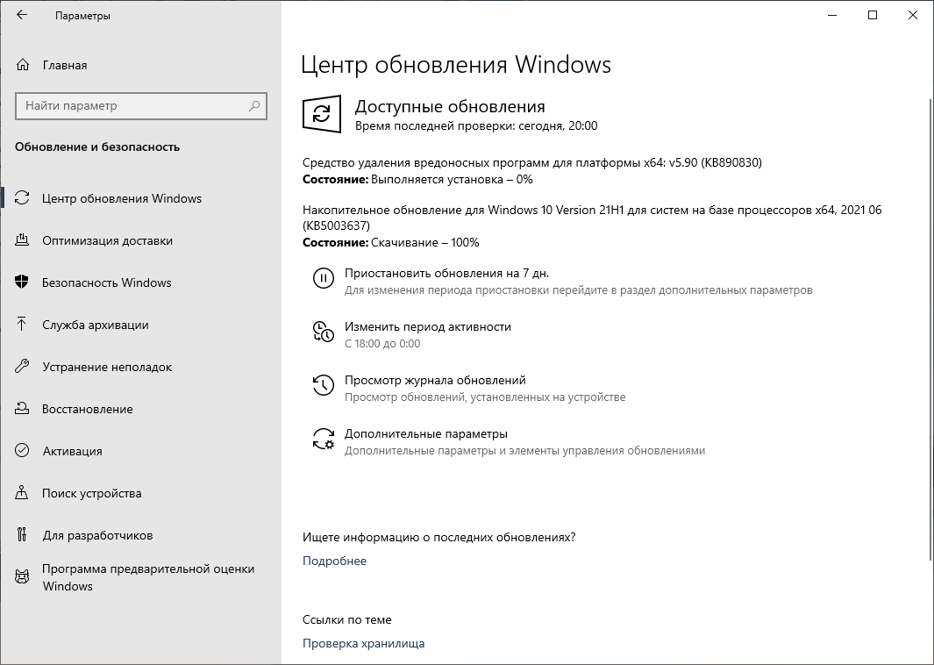Select Служба архивации in the sidebar
The image size is (934, 665).
[93, 325]
